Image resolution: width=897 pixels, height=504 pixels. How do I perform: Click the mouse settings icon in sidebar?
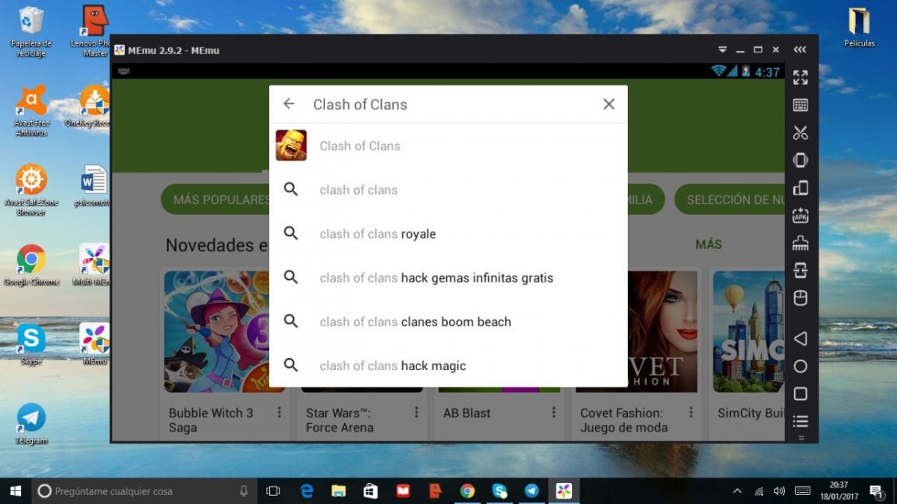801,298
